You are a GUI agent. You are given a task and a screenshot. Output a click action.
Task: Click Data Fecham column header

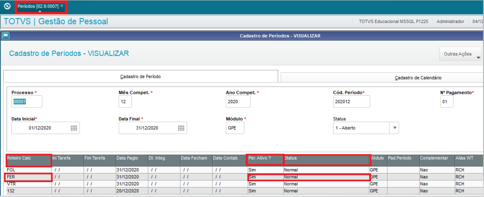pos(196,161)
